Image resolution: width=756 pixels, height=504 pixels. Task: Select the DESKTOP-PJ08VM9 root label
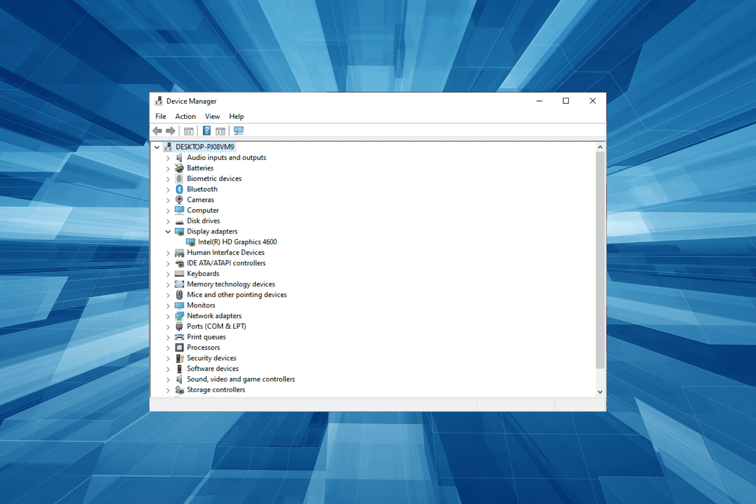205,147
